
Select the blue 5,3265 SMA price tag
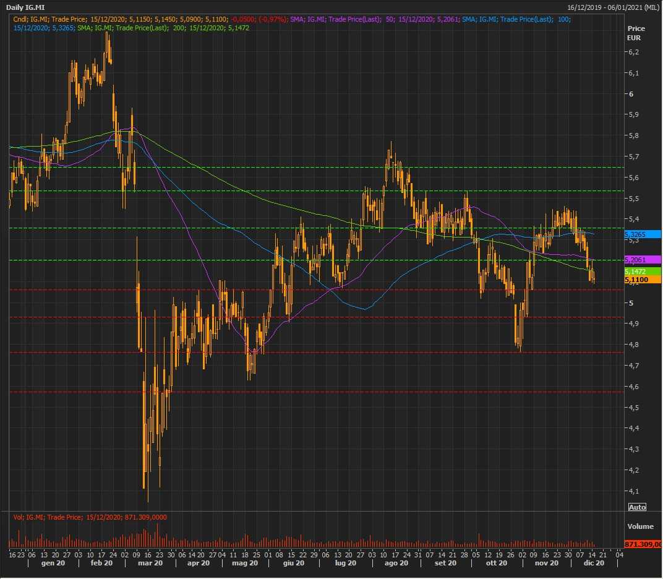[643, 234]
